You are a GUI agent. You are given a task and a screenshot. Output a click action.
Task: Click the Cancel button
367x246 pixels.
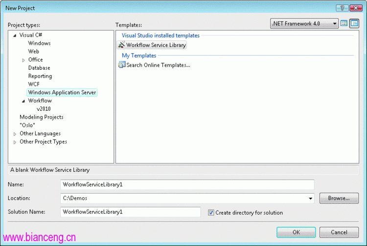click(339, 232)
